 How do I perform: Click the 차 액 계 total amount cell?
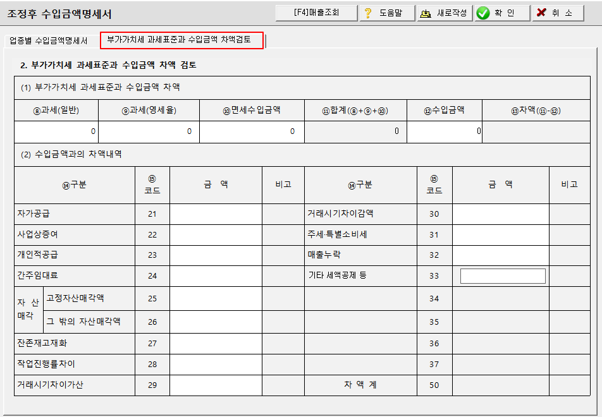point(501,385)
